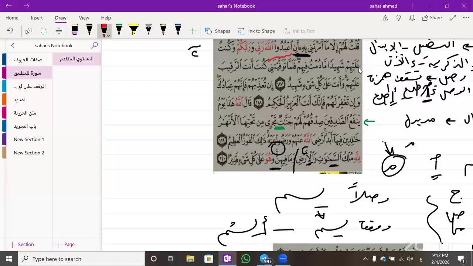Switch to Zoom in the taskbar
473x266 pixels.
(x=283, y=259)
